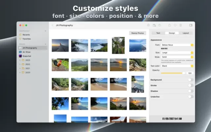Open Favorites in the sidebar
The image size is (211, 132).
pyautogui.click(x=27, y=39)
